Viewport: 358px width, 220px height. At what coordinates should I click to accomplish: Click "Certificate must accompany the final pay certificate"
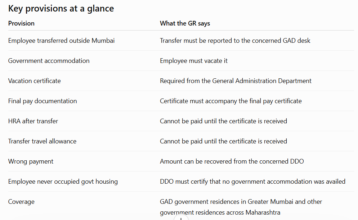click(231, 101)
